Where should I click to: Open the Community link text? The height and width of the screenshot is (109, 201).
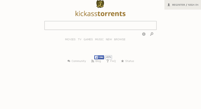(x=79, y=61)
